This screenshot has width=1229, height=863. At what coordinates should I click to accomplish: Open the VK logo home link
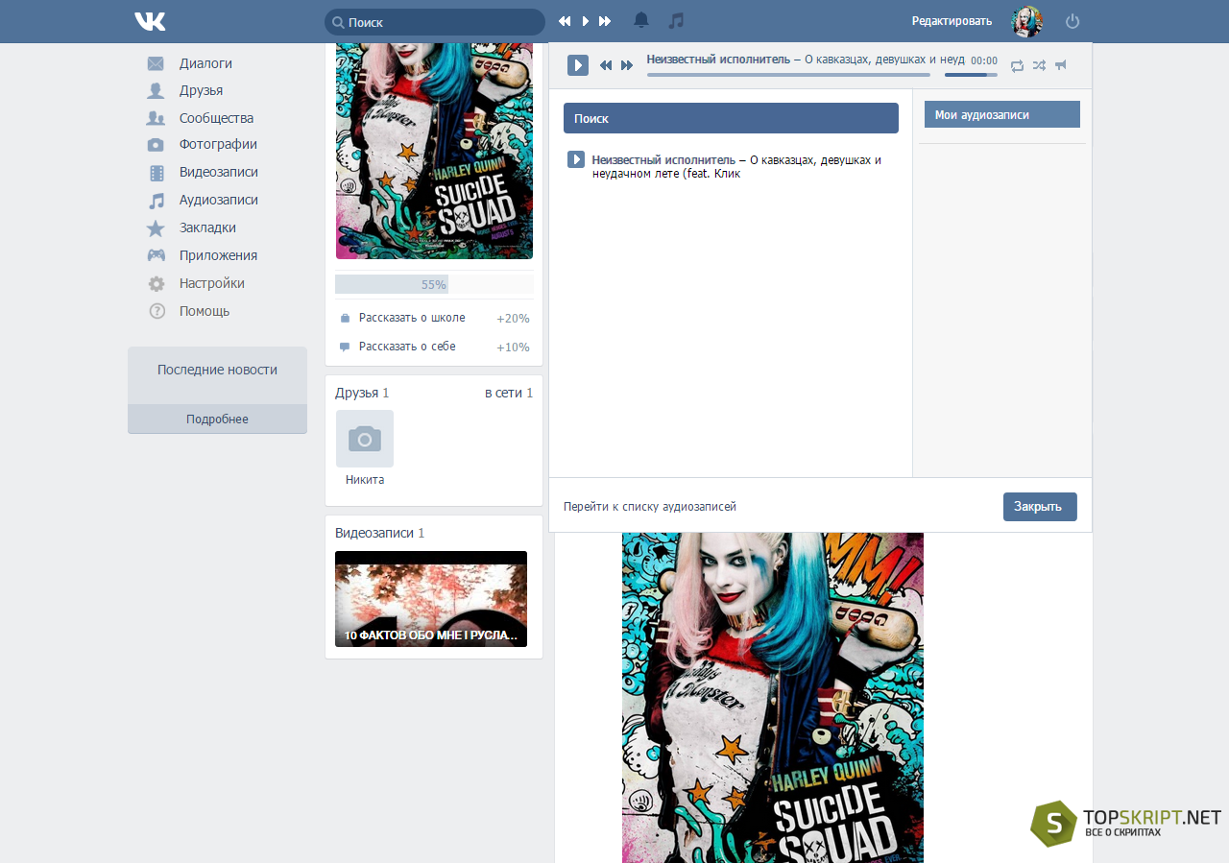(150, 21)
